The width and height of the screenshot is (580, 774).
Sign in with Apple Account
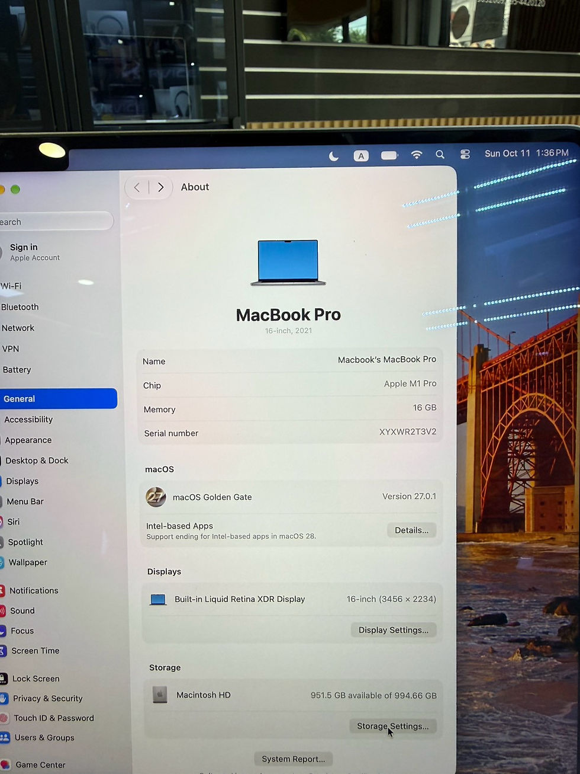34,252
